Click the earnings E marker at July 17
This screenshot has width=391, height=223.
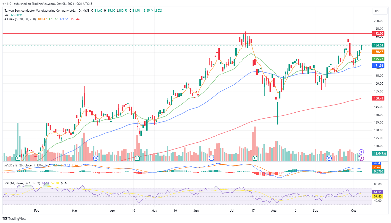tap(255, 158)
